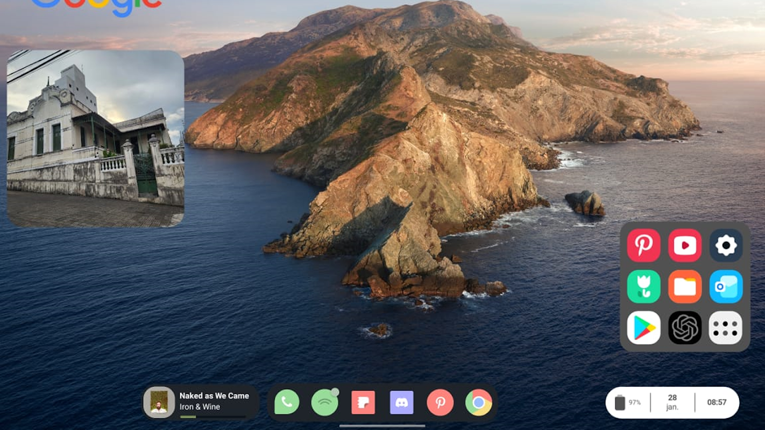The width and height of the screenshot is (765, 430).
Task: Open the Settings gear app
Action: click(x=726, y=246)
